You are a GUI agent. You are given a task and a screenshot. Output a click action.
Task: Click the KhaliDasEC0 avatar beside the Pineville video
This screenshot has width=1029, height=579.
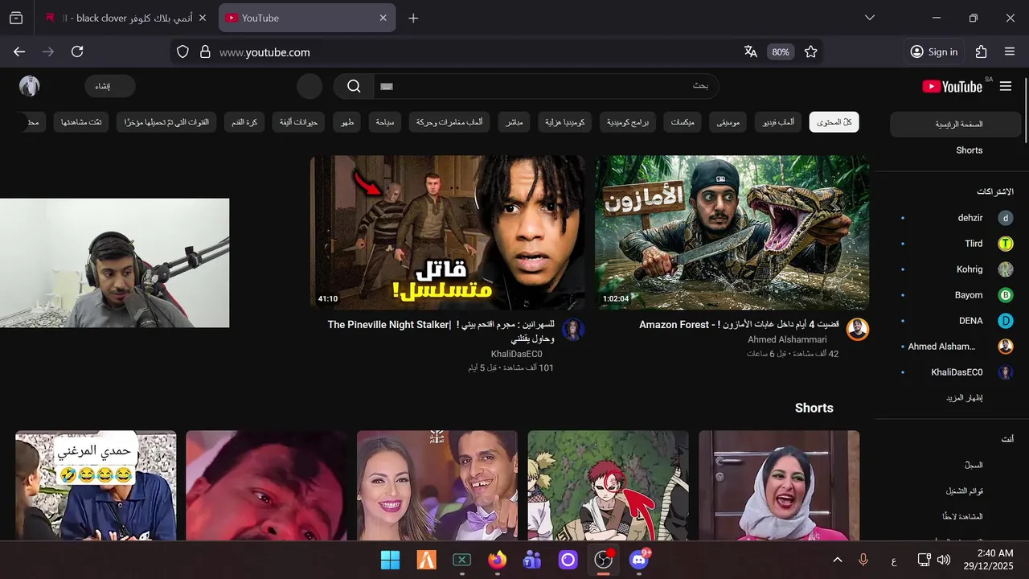[573, 329]
